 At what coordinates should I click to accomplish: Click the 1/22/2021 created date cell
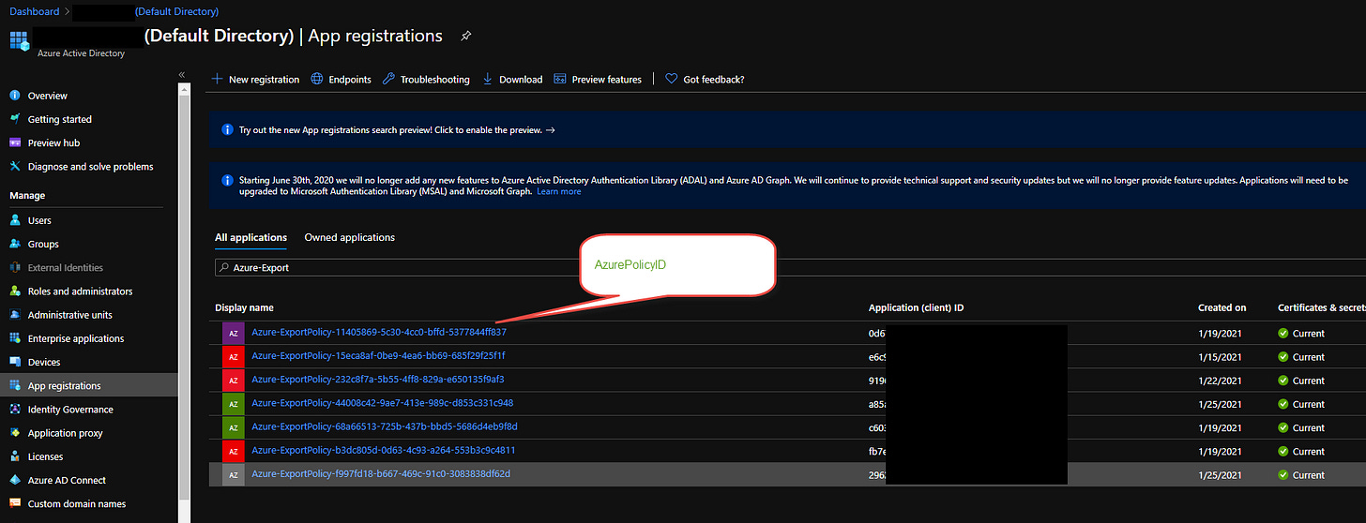(1220, 381)
